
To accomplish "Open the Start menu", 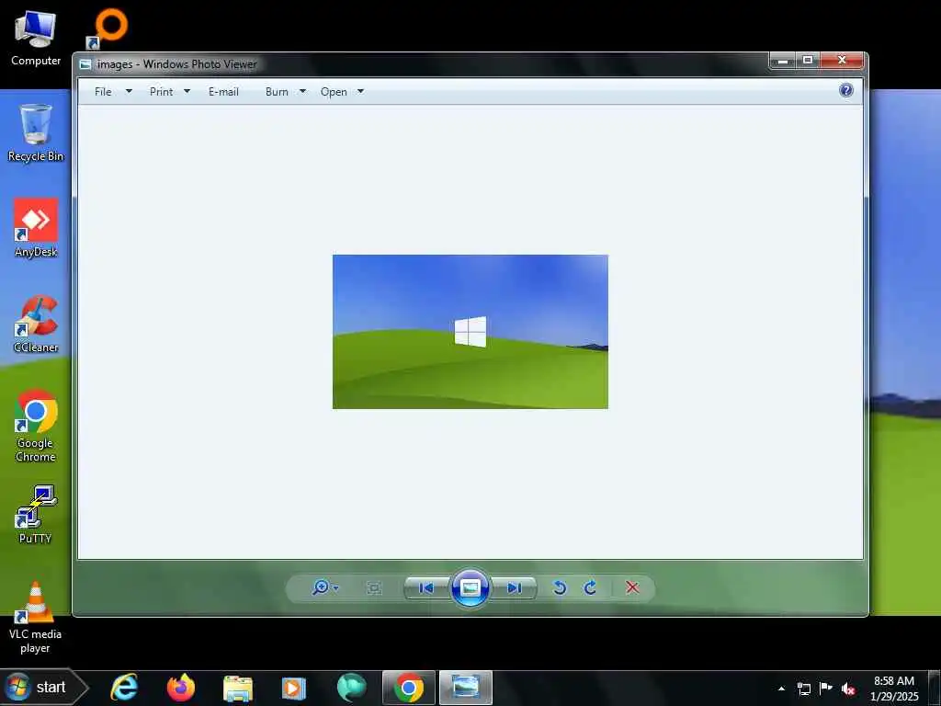I will (x=42, y=688).
